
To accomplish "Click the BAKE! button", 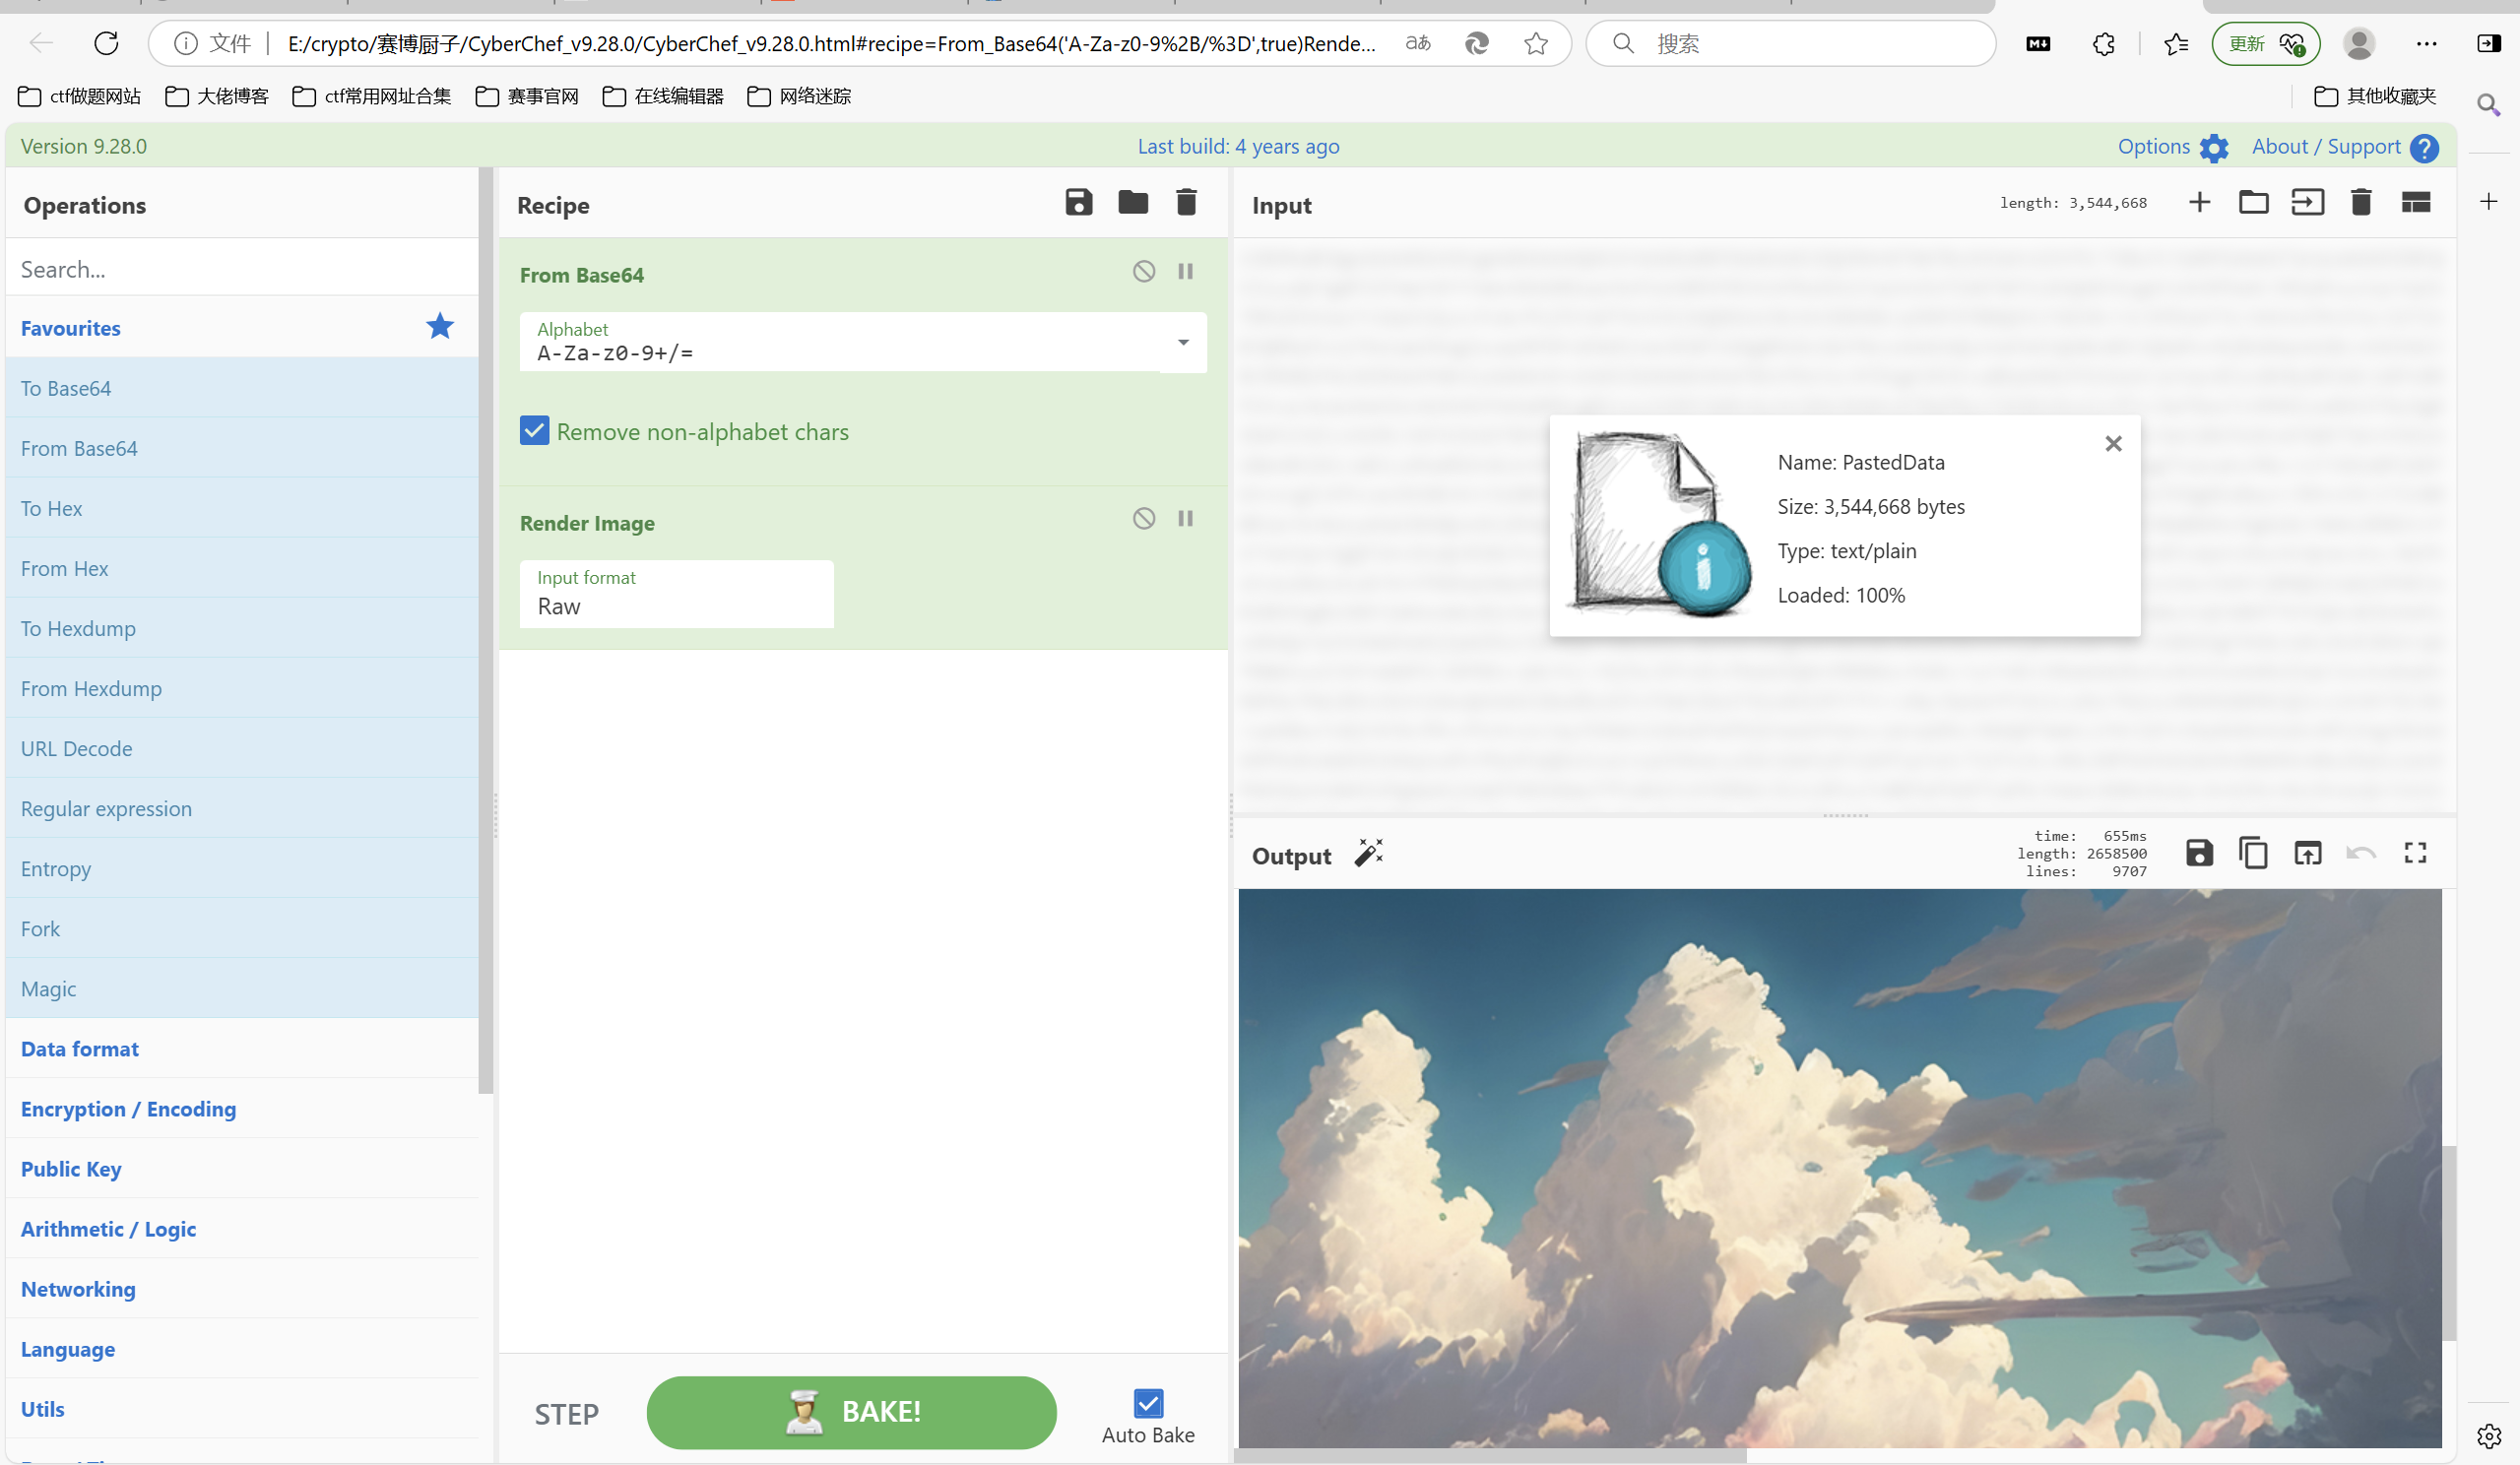I will [x=851, y=1412].
